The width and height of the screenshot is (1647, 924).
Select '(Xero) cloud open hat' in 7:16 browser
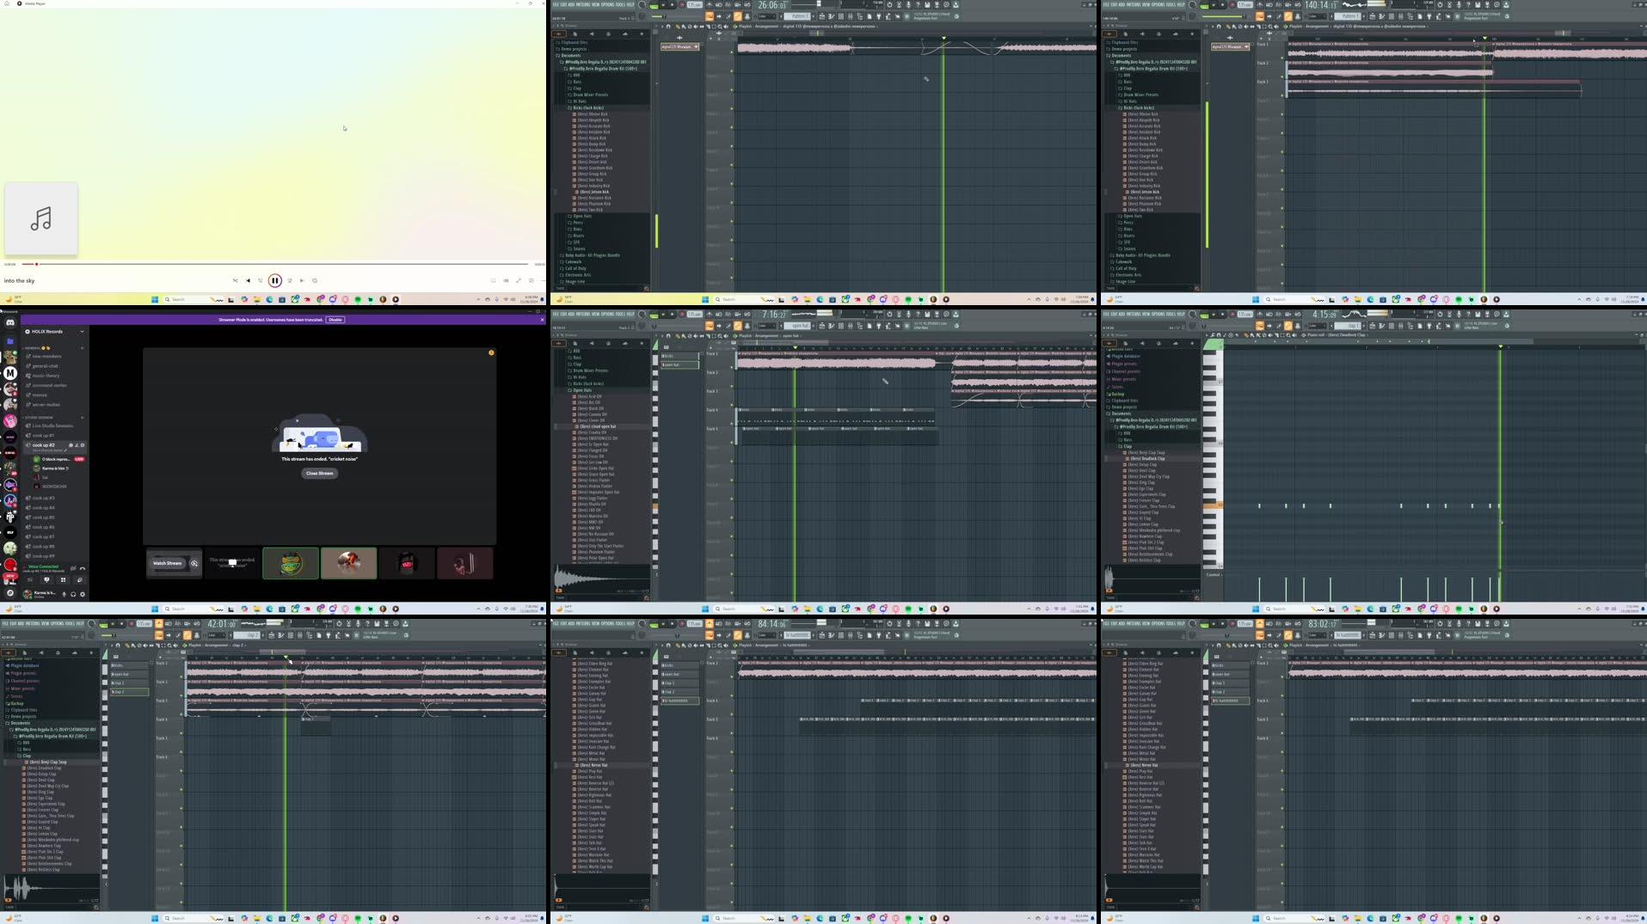point(597,426)
